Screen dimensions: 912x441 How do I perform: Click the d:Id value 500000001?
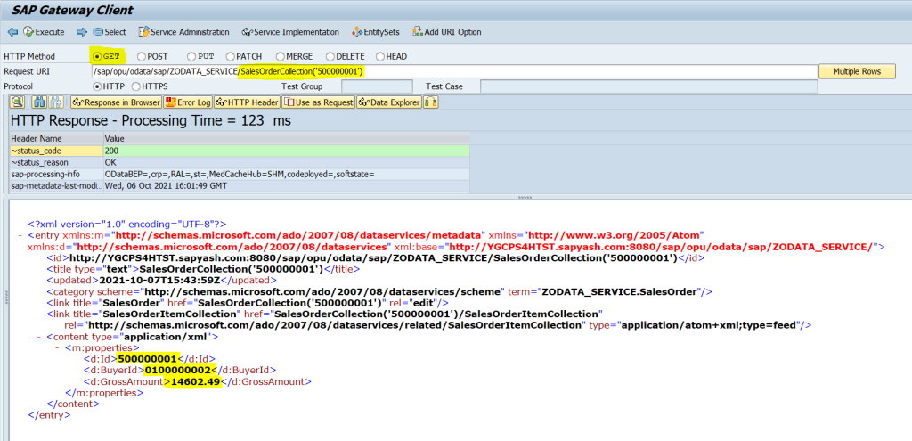click(x=147, y=359)
